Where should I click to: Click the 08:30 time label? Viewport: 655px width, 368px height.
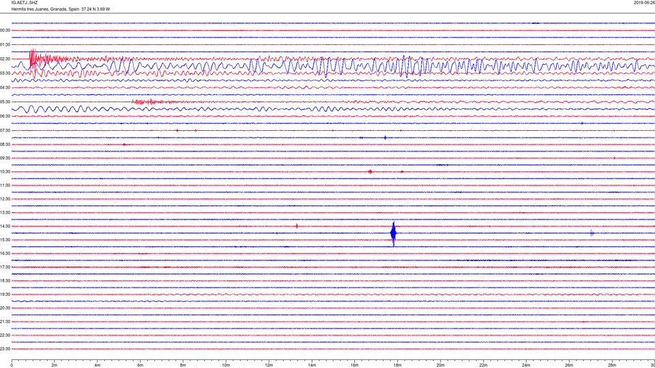[x=5, y=144]
